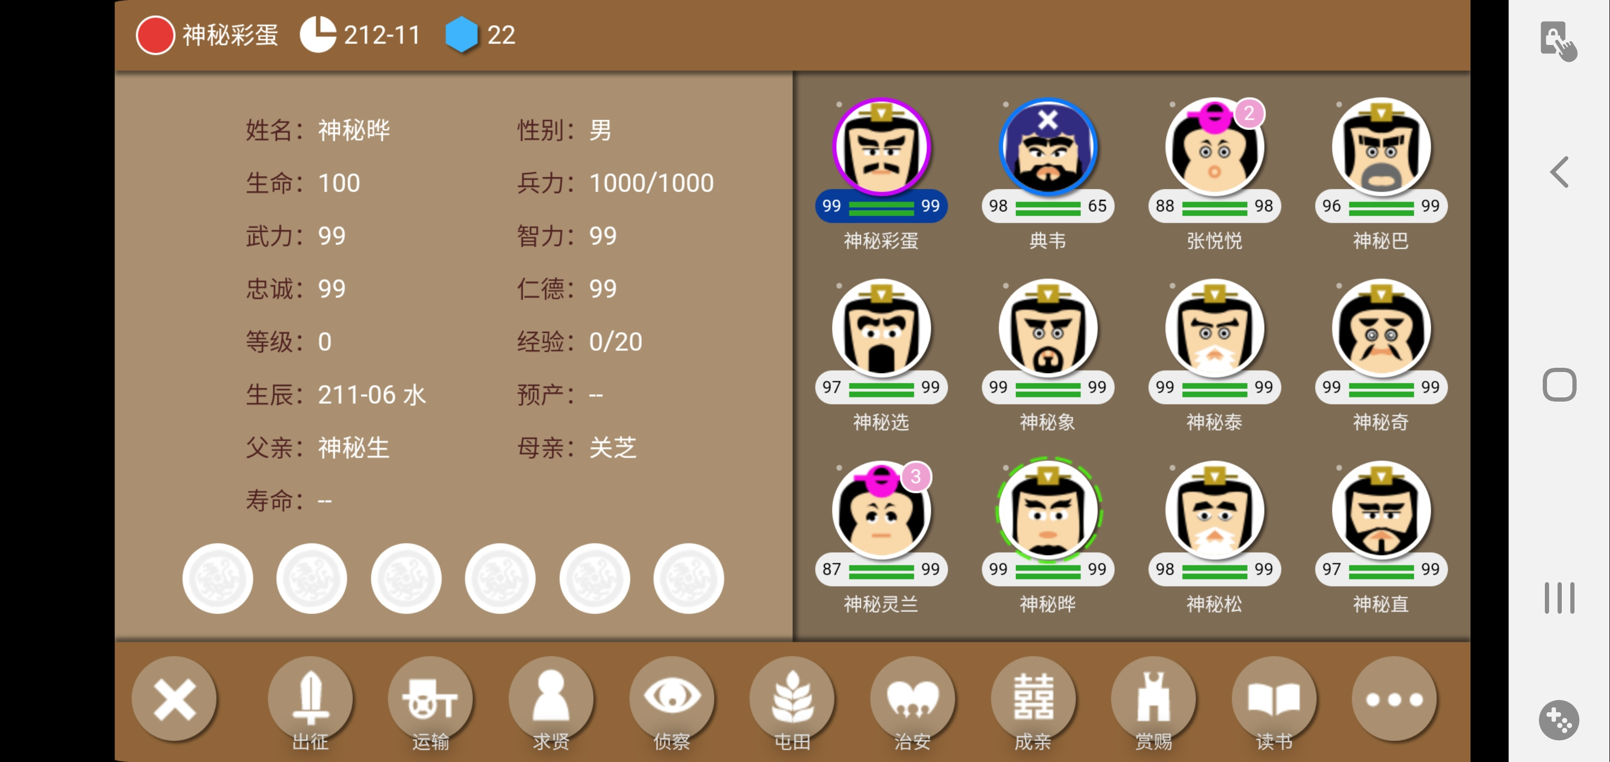Tap the 典韦 stat bar 98-65

tap(1048, 206)
